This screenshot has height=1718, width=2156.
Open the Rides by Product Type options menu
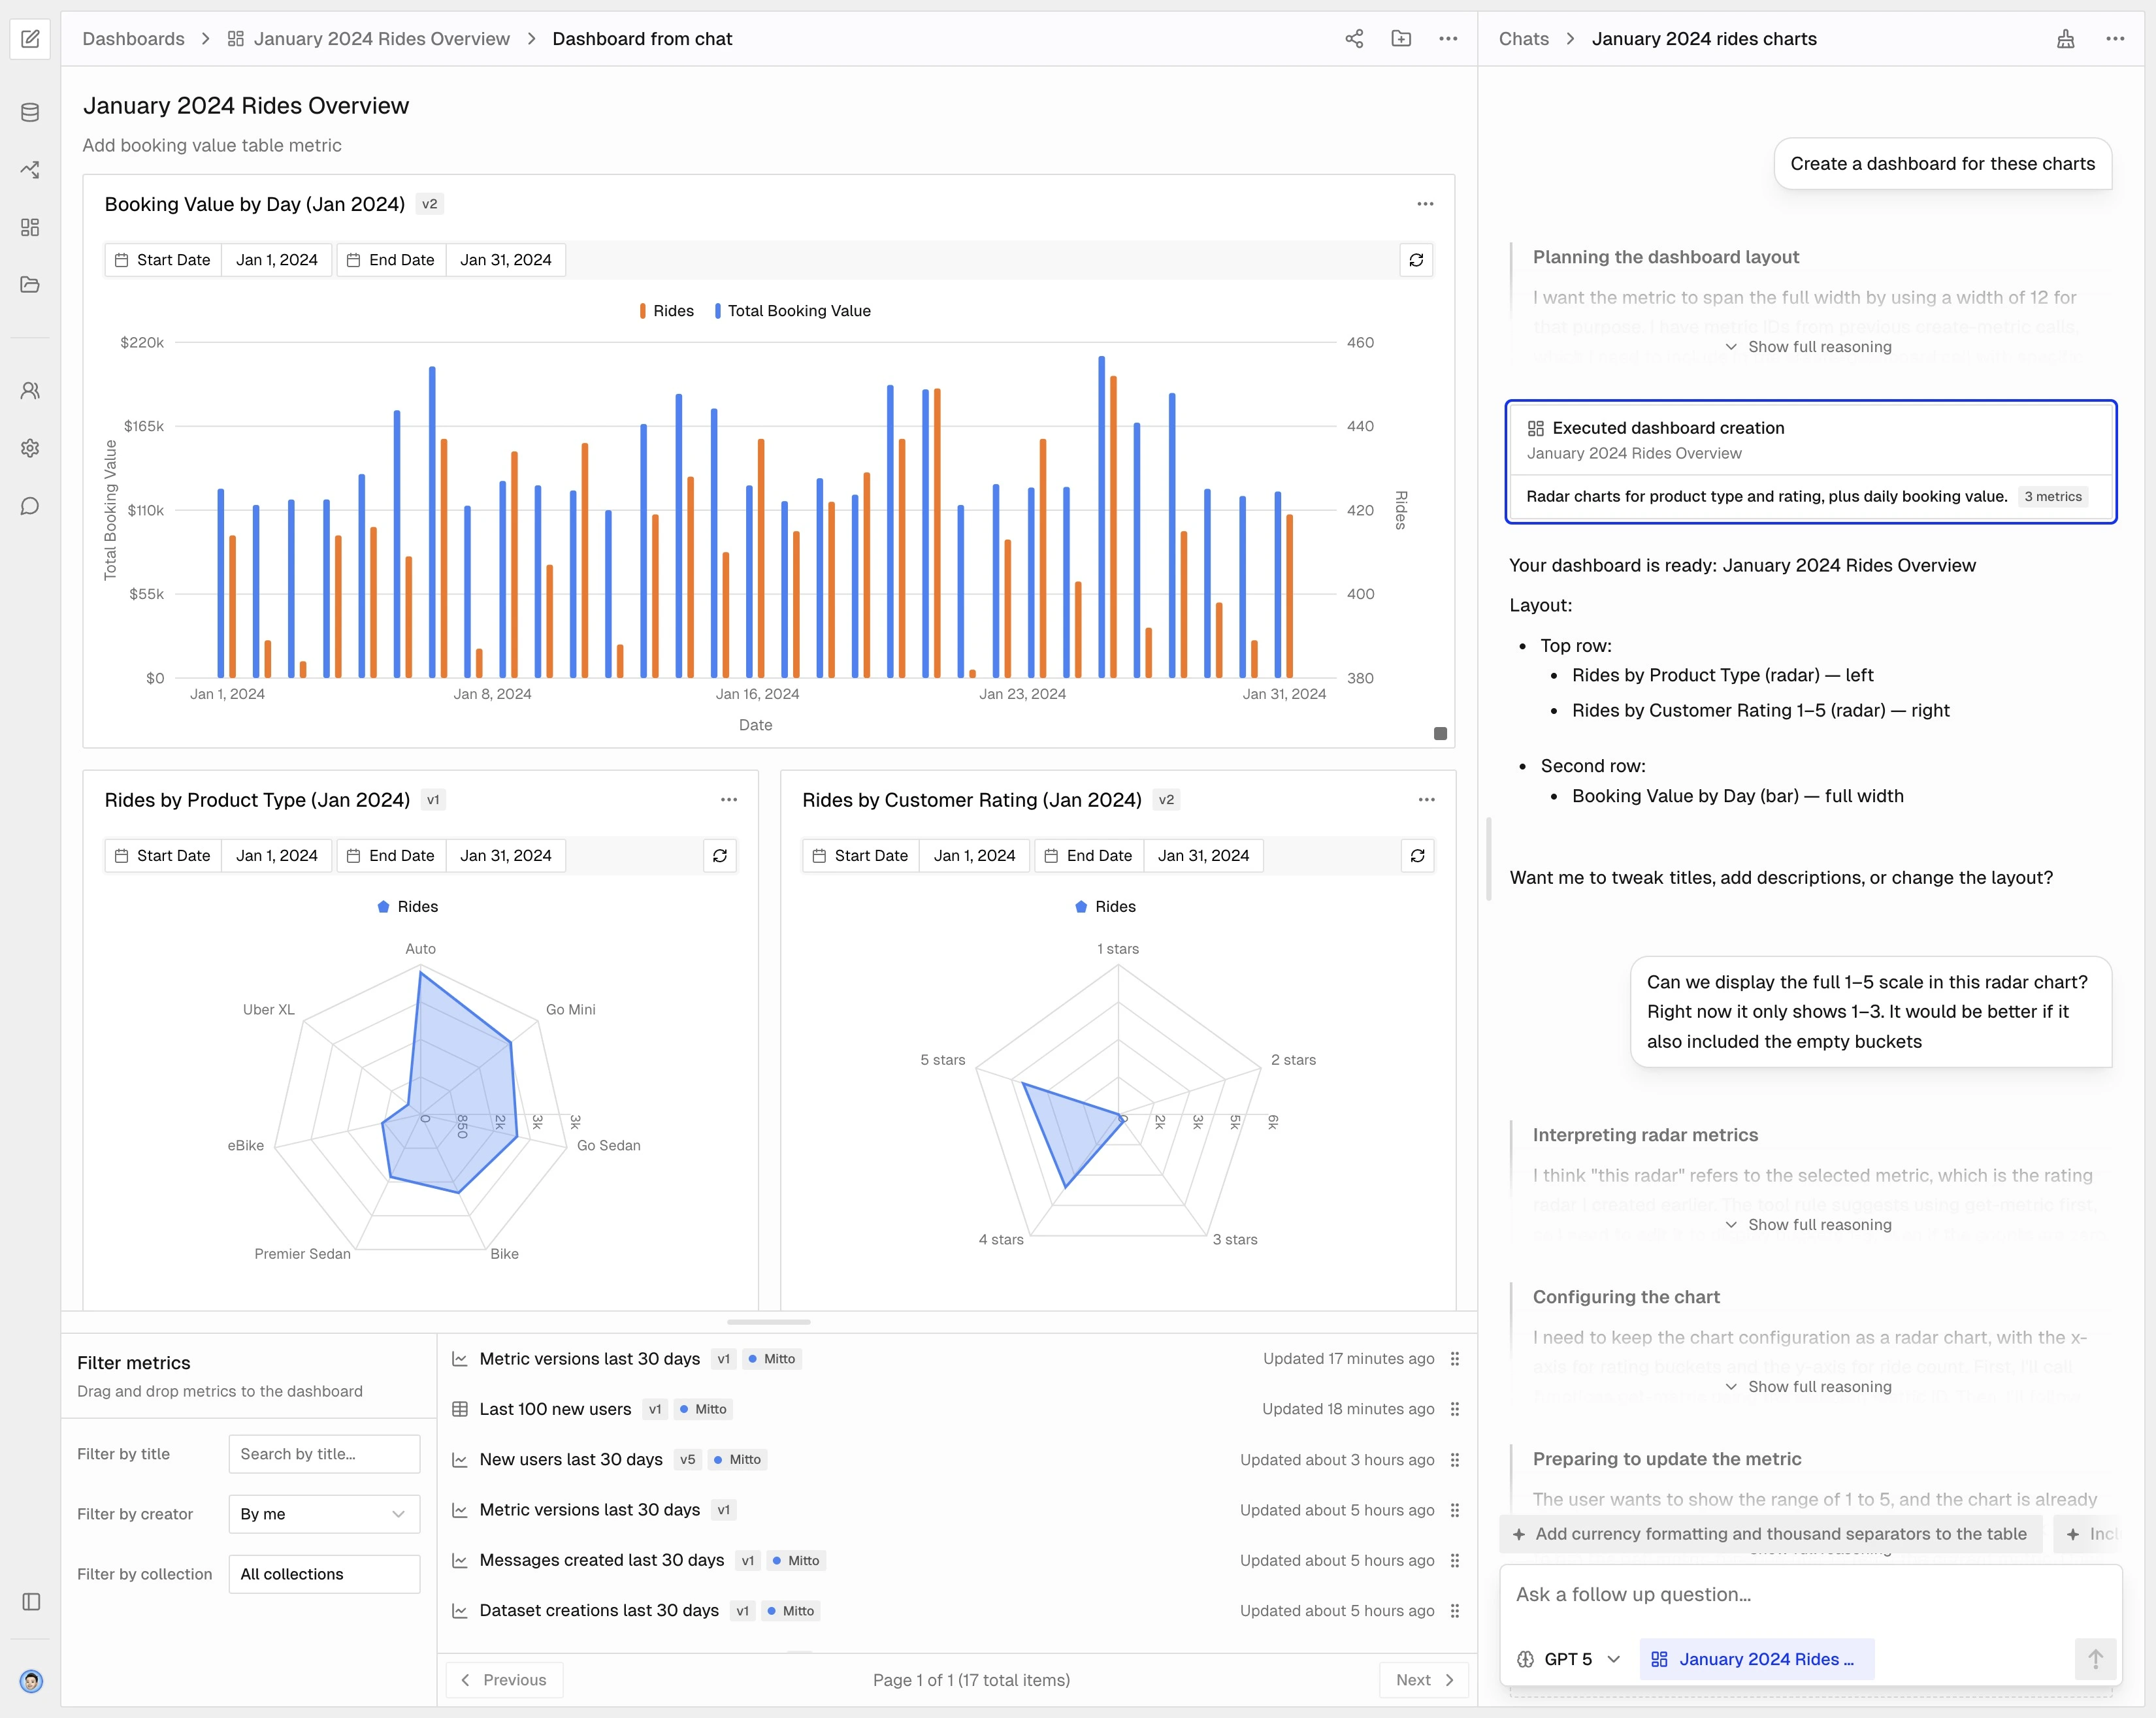pos(729,800)
